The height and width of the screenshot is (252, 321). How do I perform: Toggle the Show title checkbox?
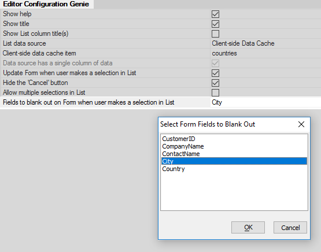(215, 24)
